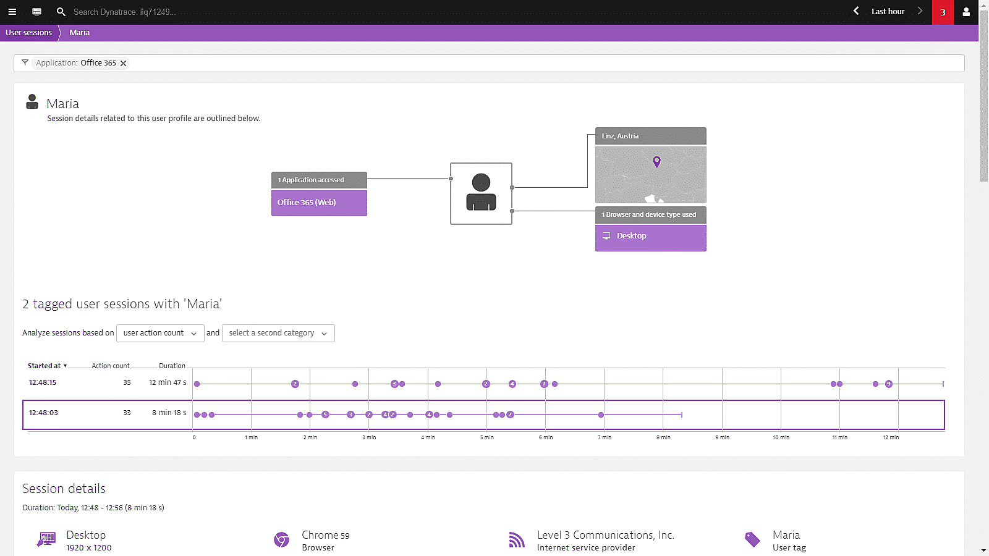Click the page vertical scrollbar thumb
Image resolution: width=989 pixels, height=556 pixels.
pos(983,96)
